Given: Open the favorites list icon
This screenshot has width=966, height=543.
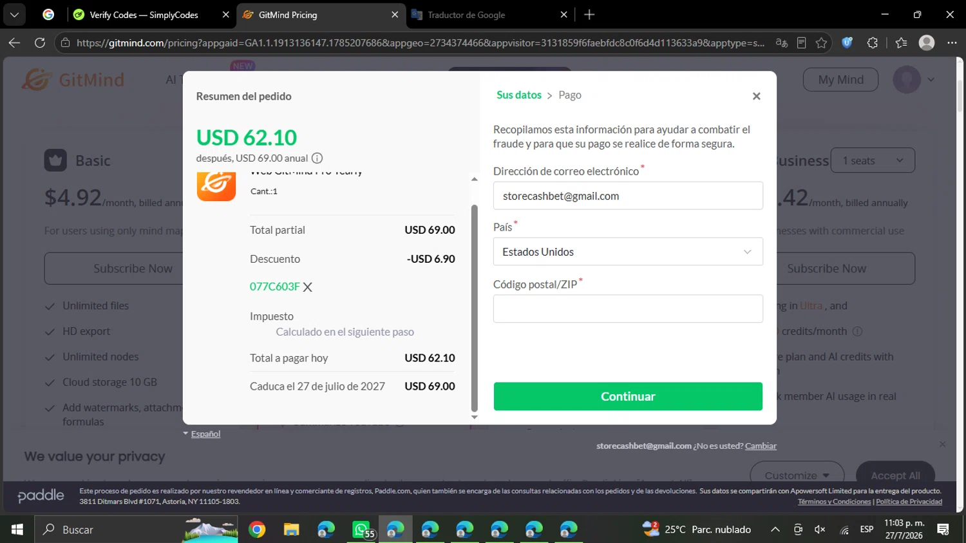Looking at the screenshot, I should click(x=901, y=43).
